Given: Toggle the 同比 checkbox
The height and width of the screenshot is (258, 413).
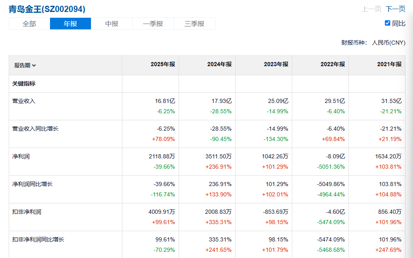Looking at the screenshot, I should 387,23.
